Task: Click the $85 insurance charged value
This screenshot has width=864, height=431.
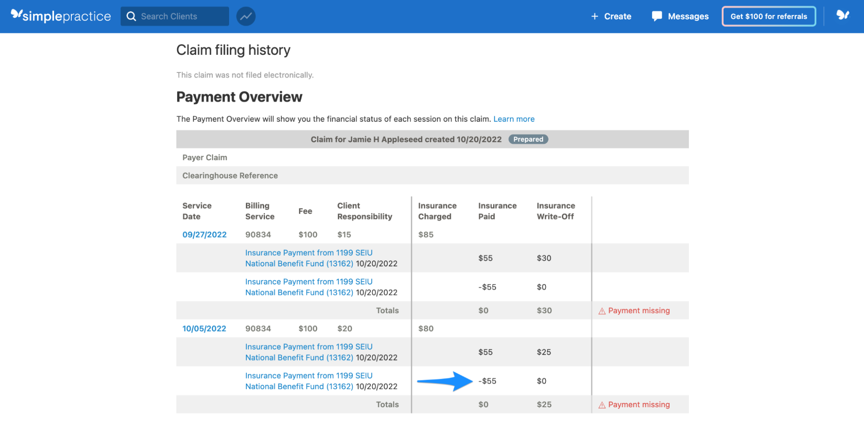Action: [426, 235]
